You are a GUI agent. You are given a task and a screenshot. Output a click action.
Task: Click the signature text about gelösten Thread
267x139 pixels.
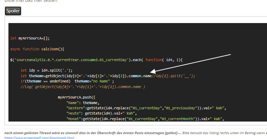click(93, 133)
